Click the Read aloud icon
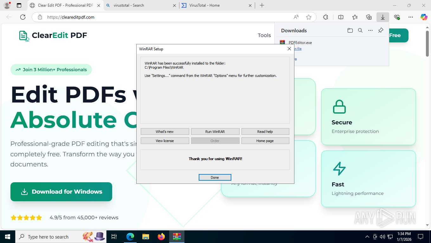This screenshot has width=431, height=243. click(296, 17)
